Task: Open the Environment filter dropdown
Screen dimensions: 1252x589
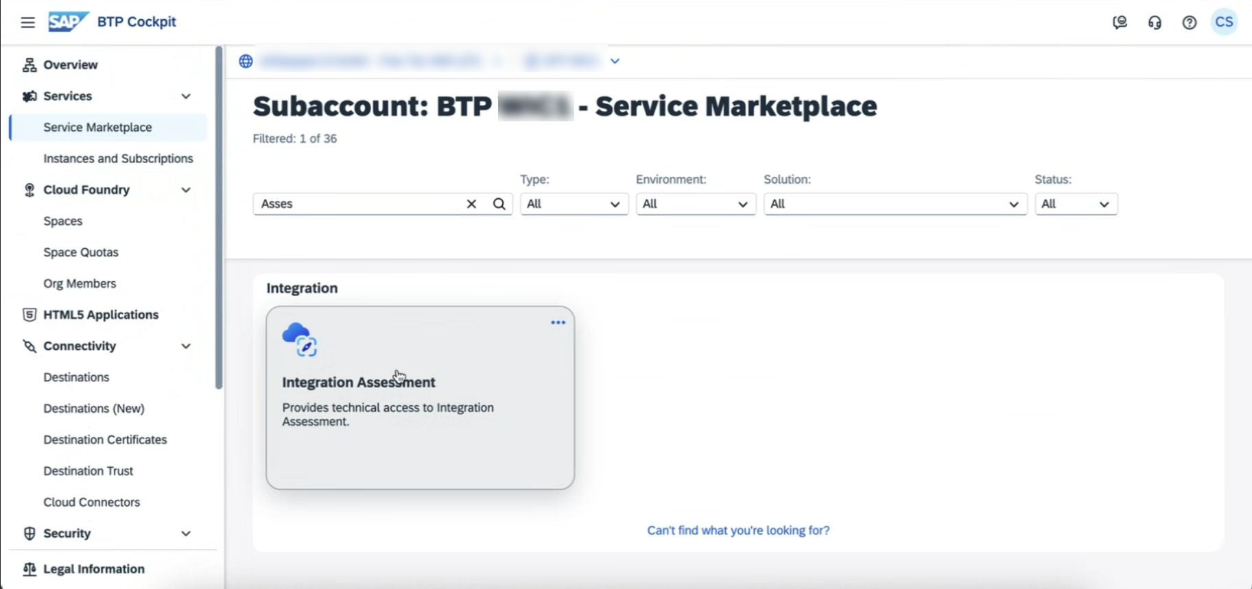Action: coord(695,204)
